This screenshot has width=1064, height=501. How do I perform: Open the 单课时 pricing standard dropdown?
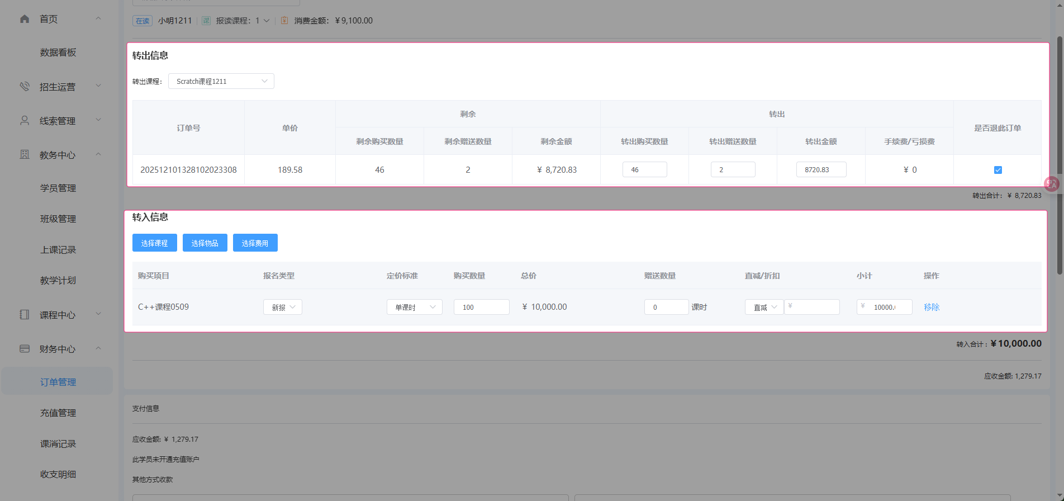(x=415, y=307)
